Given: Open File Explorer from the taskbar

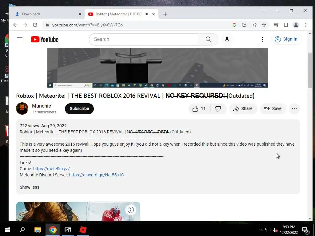Looking at the screenshot, I should click(38, 230).
